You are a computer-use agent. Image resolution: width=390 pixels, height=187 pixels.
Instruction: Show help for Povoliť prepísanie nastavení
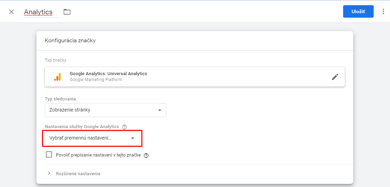(146, 155)
